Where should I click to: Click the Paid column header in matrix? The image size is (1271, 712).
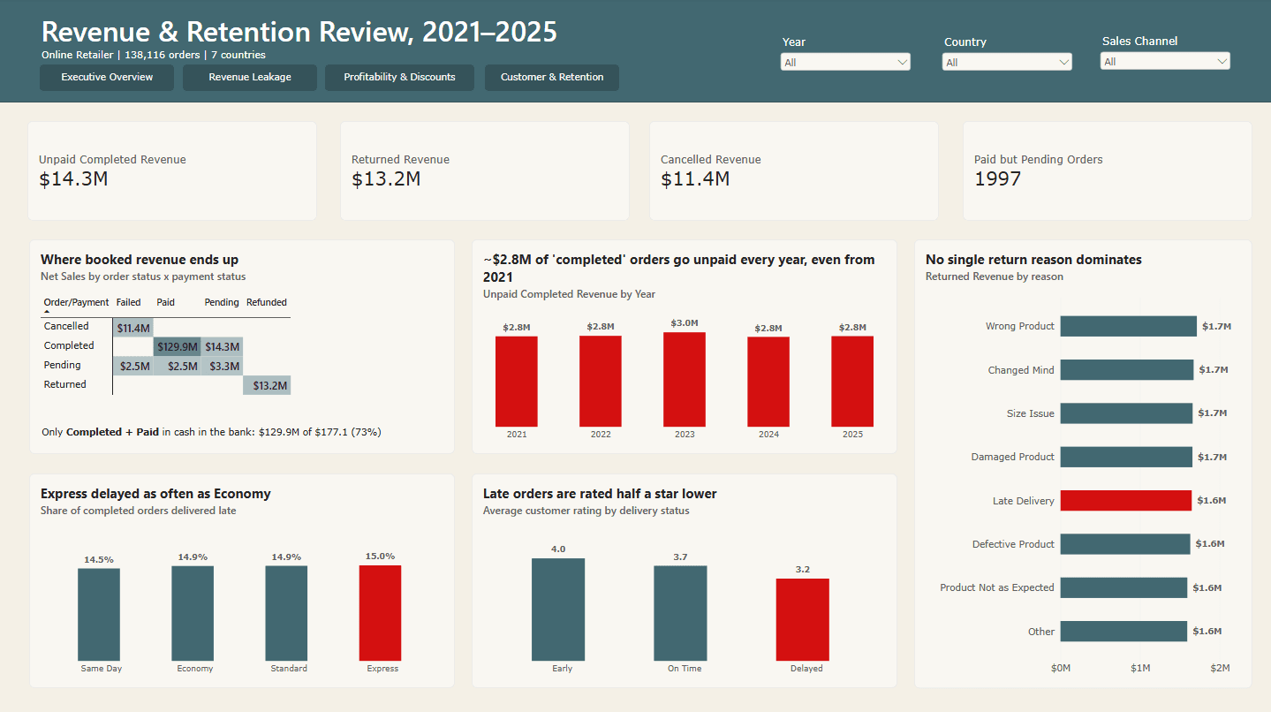click(165, 302)
